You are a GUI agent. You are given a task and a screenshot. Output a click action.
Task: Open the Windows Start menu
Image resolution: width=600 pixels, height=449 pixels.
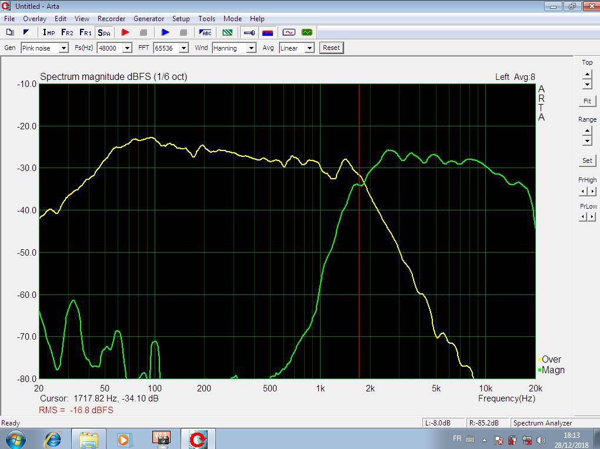pyautogui.click(x=15, y=439)
